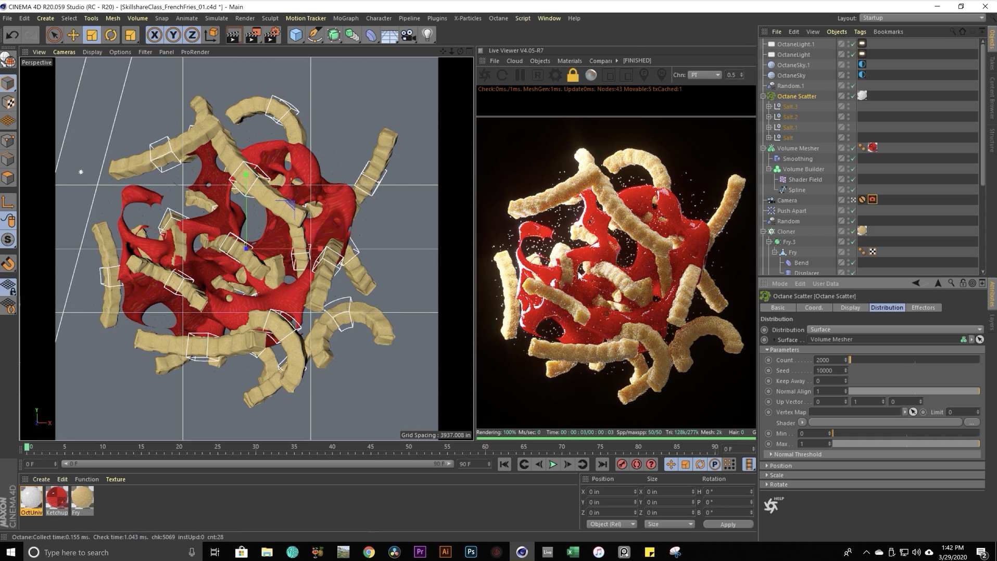Toggle the Octane Scatter enable checkmark
The image size is (997, 561).
852,96
